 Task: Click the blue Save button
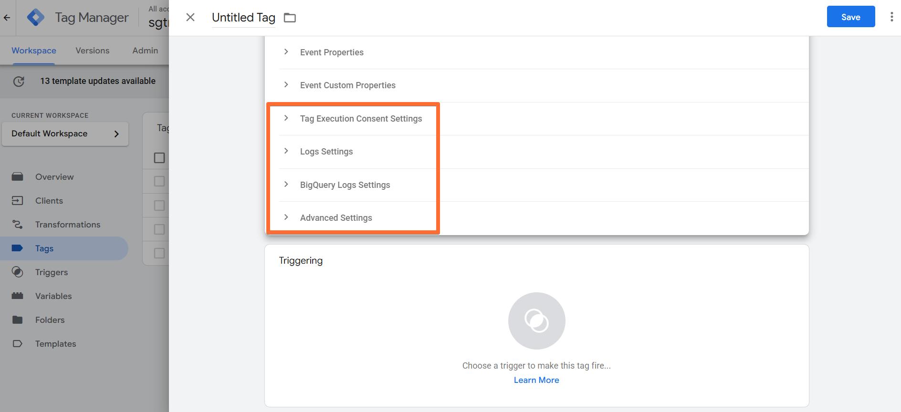[851, 17]
